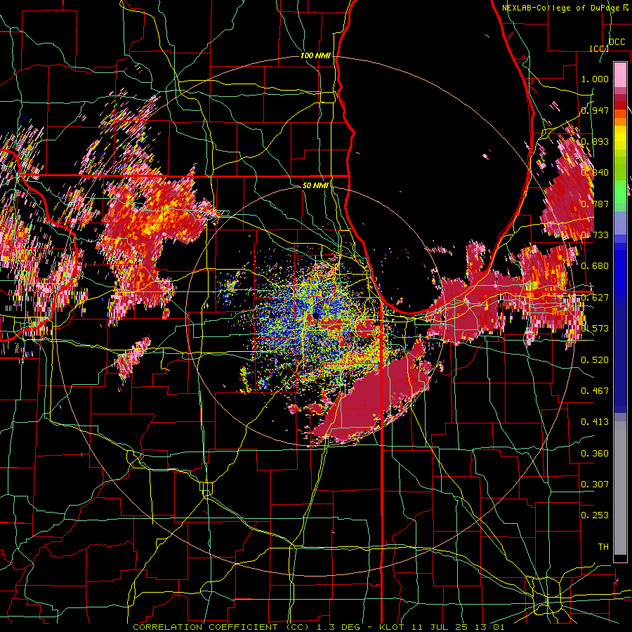Click the KLOT station identifier text
The width and height of the screenshot is (632, 632).
[x=393, y=627]
